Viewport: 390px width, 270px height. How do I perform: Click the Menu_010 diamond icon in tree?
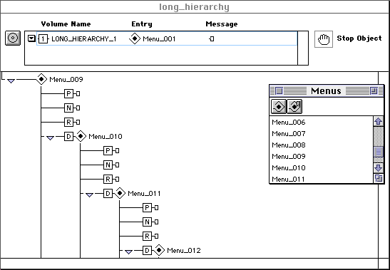(81, 136)
